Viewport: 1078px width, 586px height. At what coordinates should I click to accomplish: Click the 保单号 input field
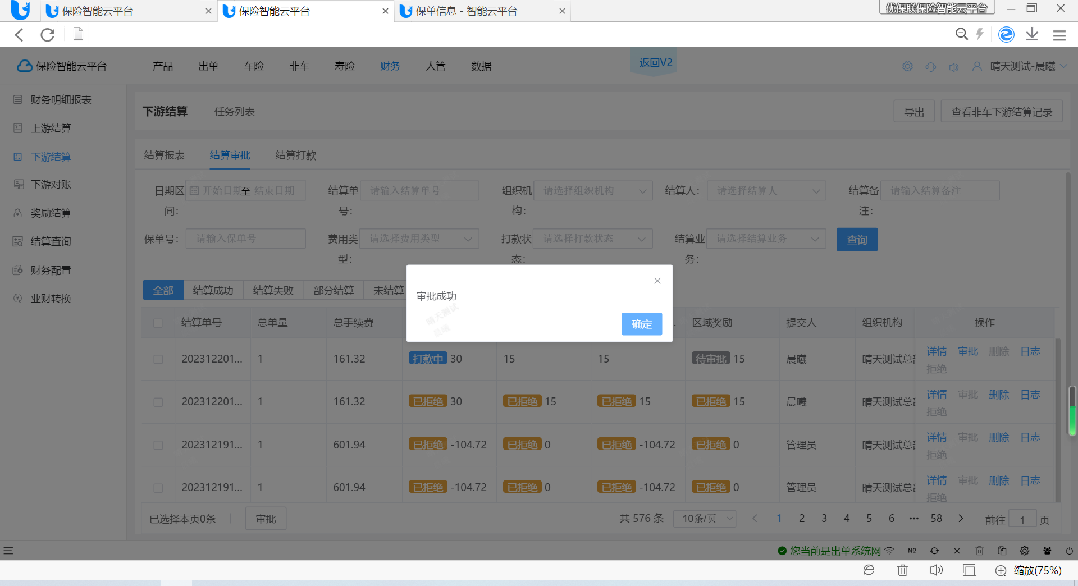click(246, 239)
